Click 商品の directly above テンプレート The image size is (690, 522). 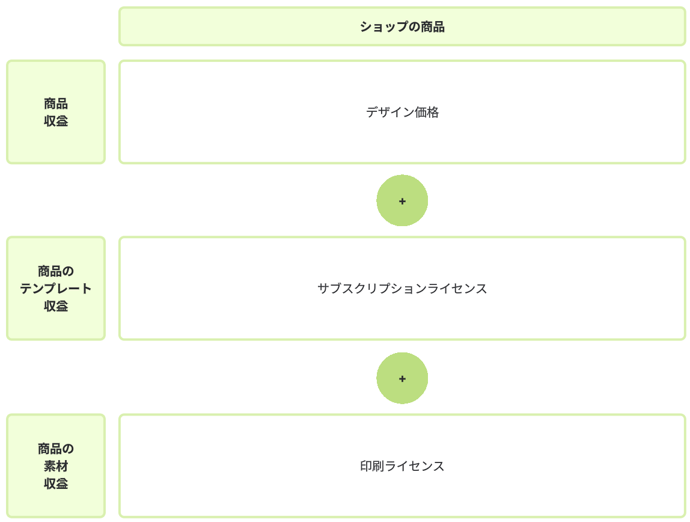point(56,271)
